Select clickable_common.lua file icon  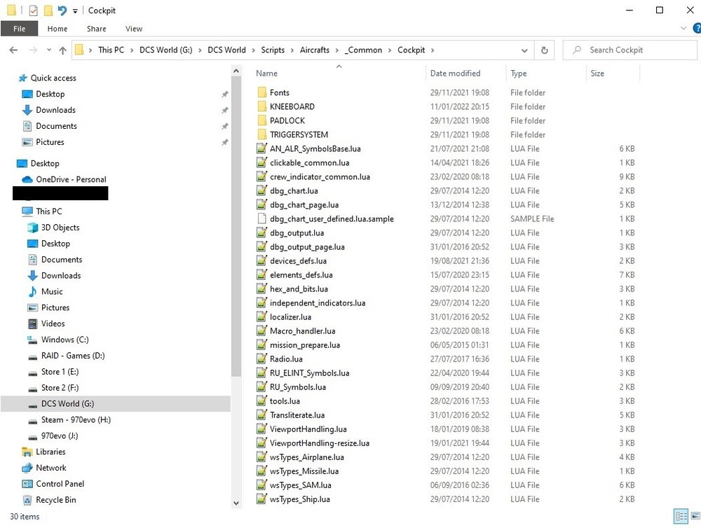tap(262, 162)
